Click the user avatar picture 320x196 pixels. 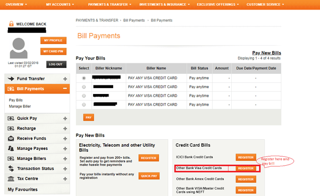click(x=19, y=48)
